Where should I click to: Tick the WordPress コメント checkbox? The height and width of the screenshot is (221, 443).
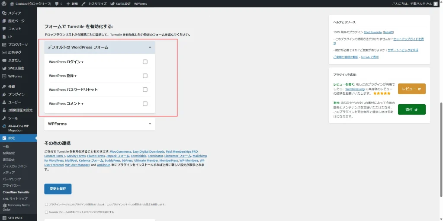[145, 104]
